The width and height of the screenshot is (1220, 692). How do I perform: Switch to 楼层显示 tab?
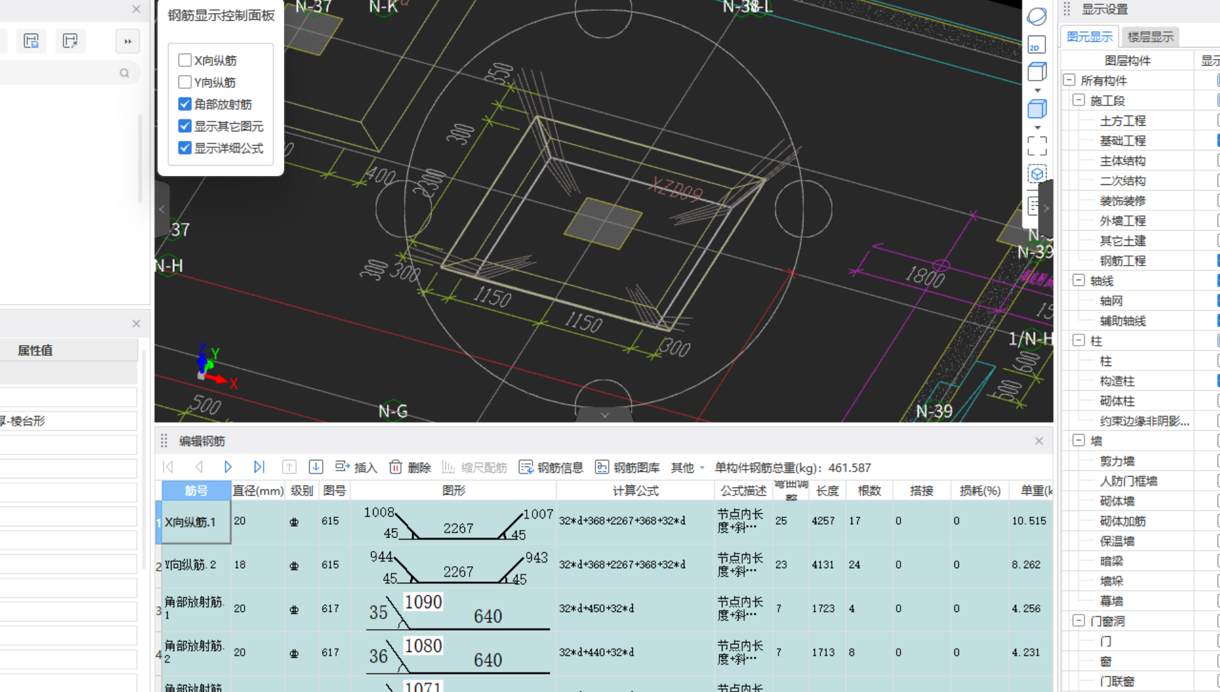pos(1150,37)
